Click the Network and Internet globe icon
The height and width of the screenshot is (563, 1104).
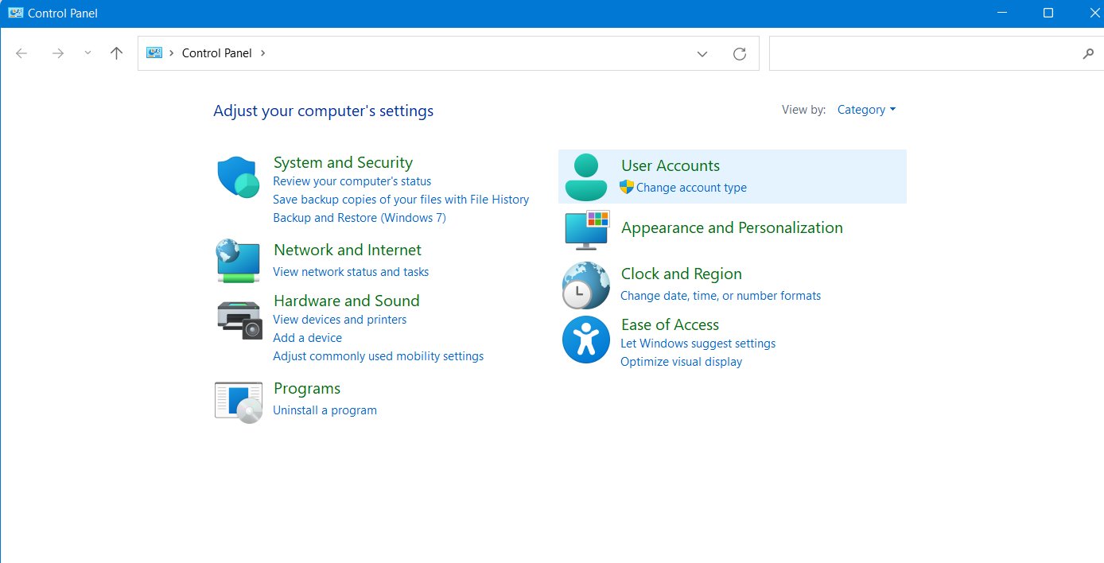point(238,261)
